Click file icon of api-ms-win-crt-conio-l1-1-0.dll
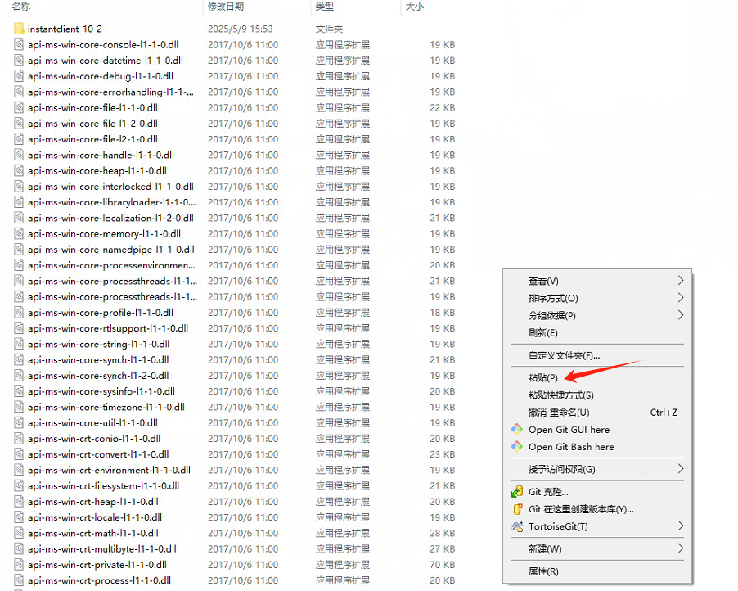The width and height of the screenshot is (738, 591). (x=19, y=439)
